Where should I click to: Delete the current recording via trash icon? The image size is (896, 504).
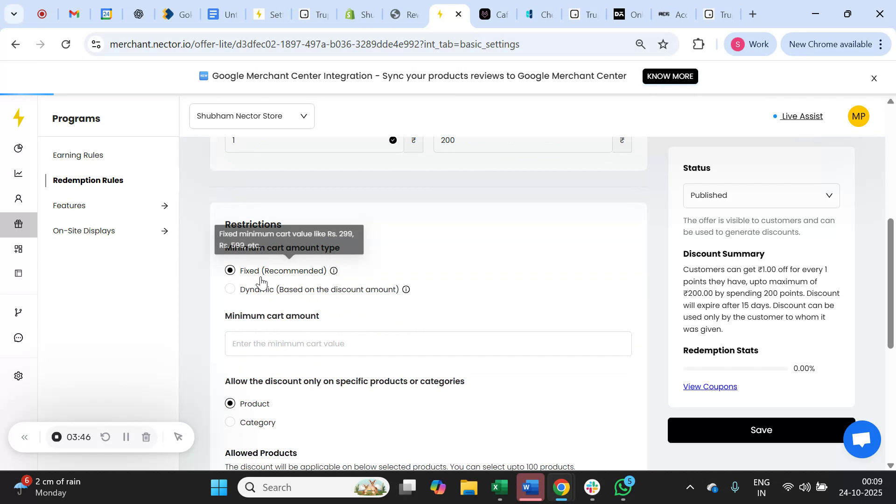click(x=146, y=437)
